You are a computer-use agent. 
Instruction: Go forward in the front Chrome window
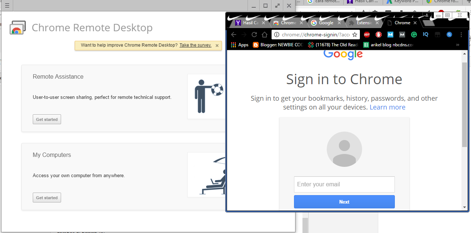[x=244, y=35]
